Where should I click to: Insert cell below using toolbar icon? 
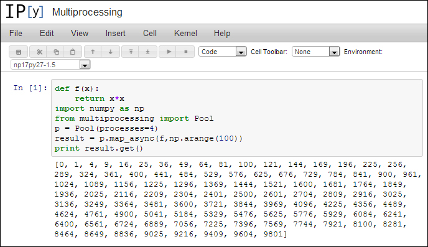click(x=147, y=52)
